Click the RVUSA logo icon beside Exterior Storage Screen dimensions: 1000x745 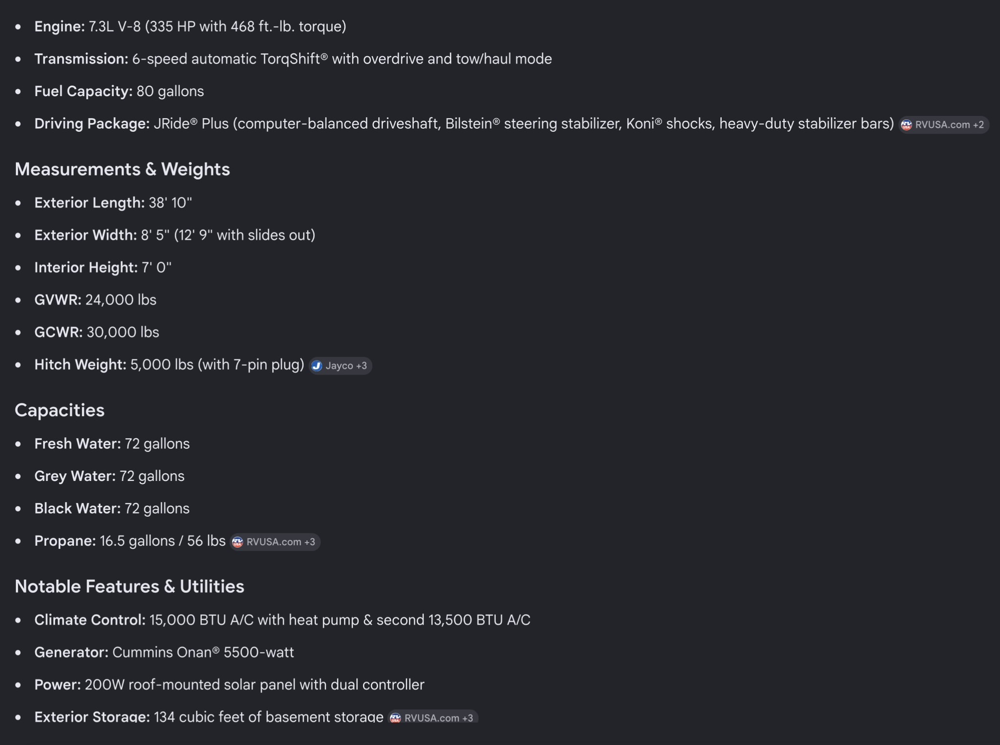(395, 718)
